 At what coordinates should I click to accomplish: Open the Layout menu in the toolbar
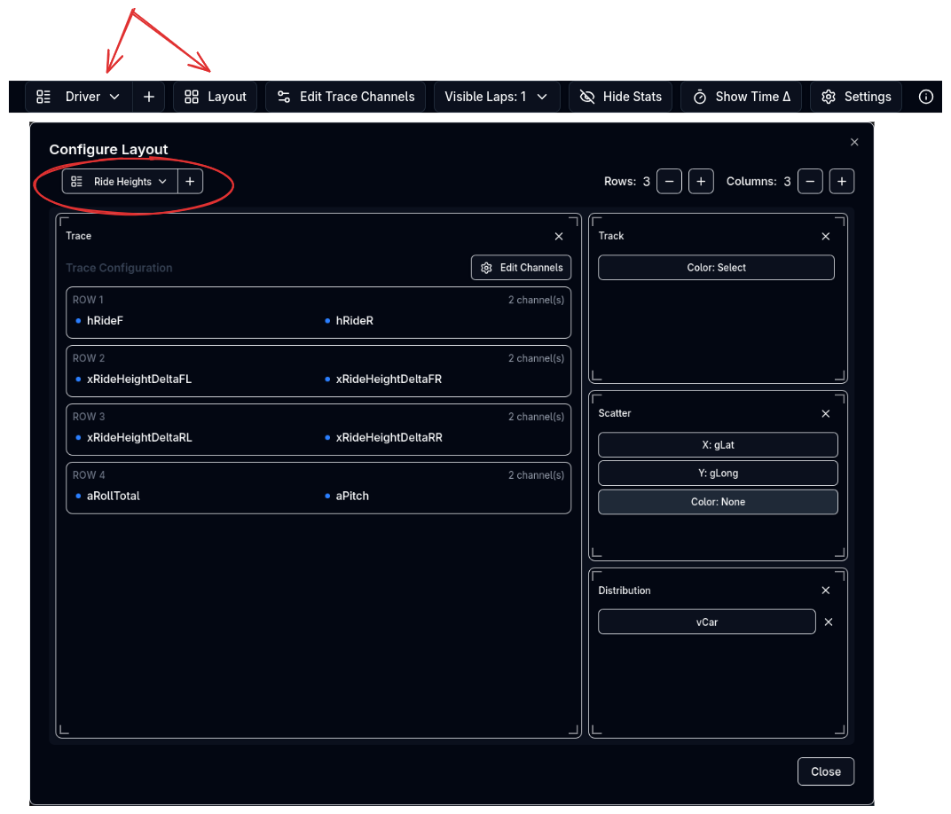216,97
